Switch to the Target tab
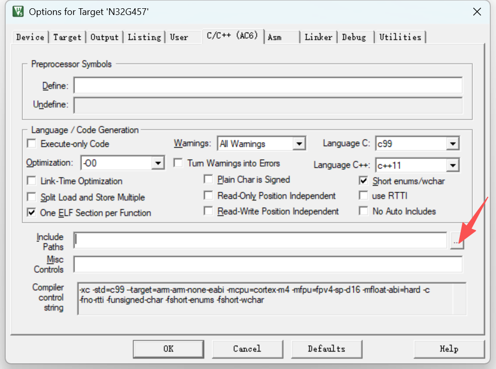The height and width of the screenshot is (369, 496). (x=67, y=37)
